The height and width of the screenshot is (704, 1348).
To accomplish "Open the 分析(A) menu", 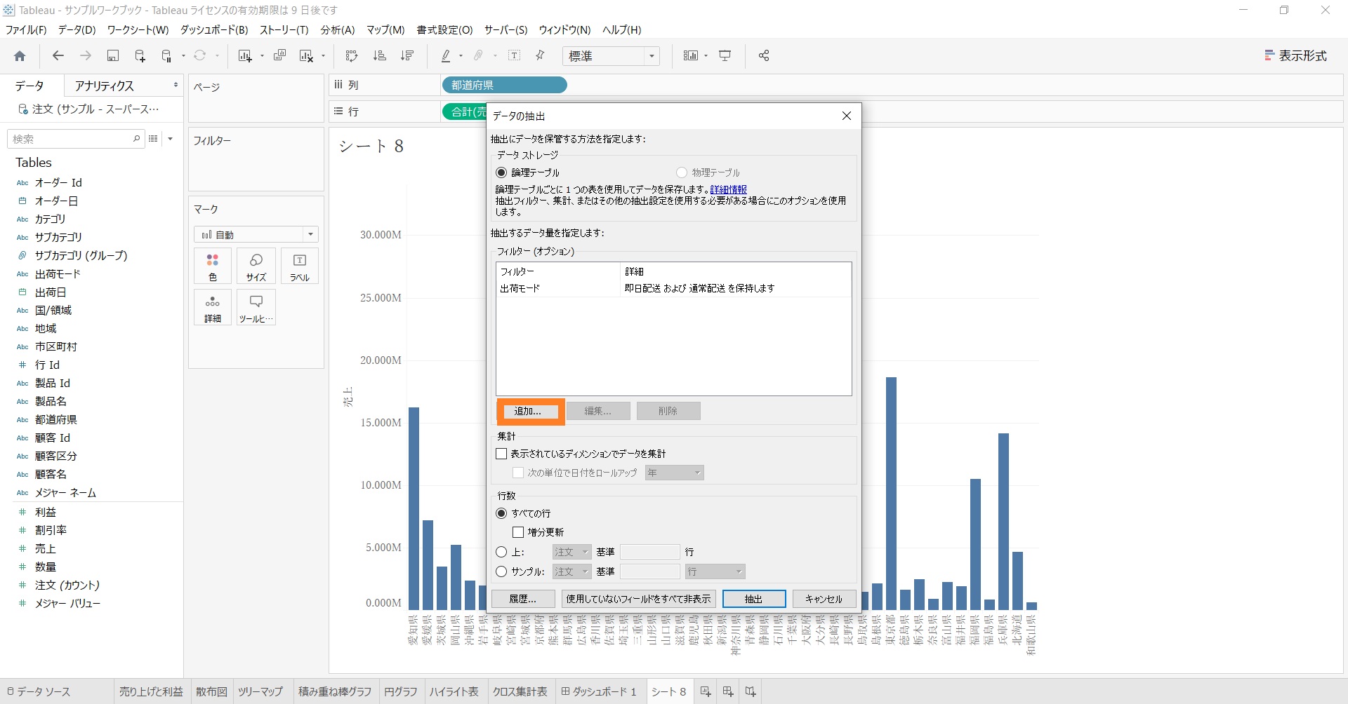I will pos(338,29).
